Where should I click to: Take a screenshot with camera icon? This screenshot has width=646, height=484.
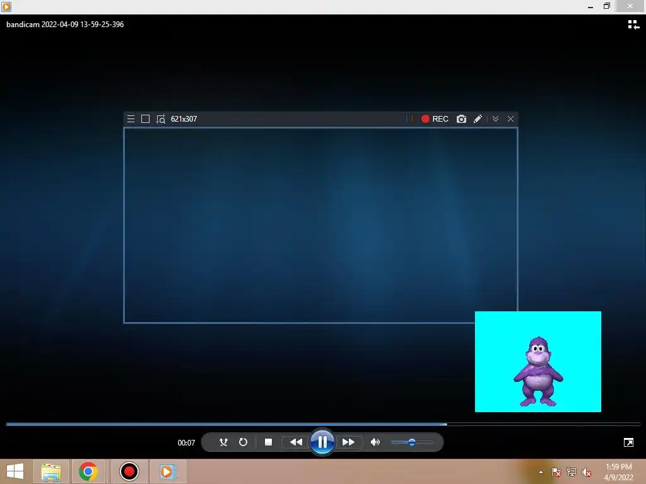click(x=461, y=119)
